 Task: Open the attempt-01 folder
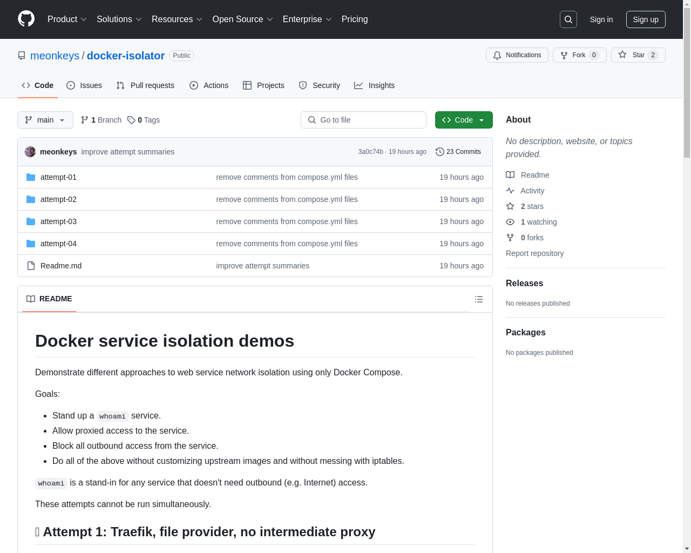tap(58, 177)
